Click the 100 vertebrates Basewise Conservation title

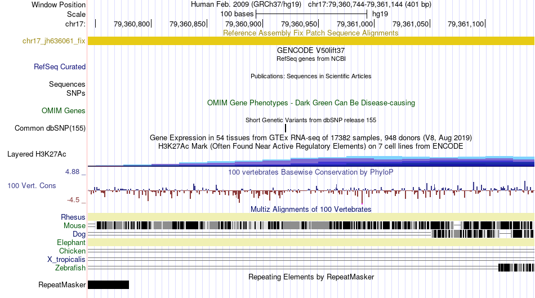click(311, 172)
